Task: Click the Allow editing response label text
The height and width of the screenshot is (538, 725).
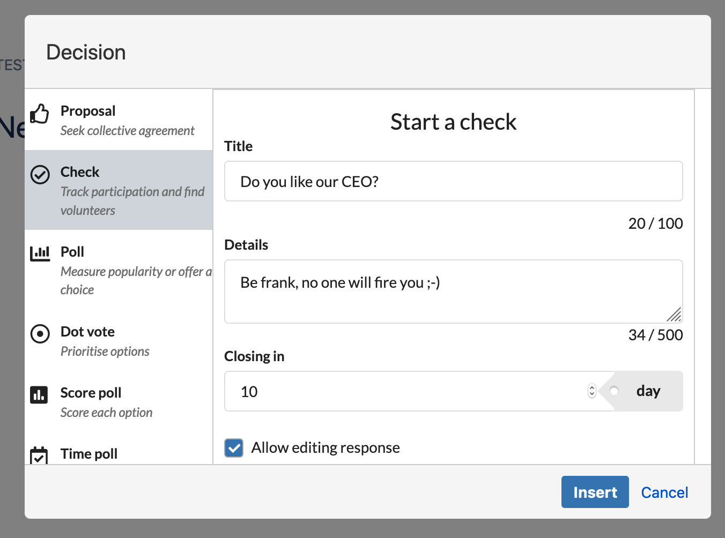Action: click(325, 447)
